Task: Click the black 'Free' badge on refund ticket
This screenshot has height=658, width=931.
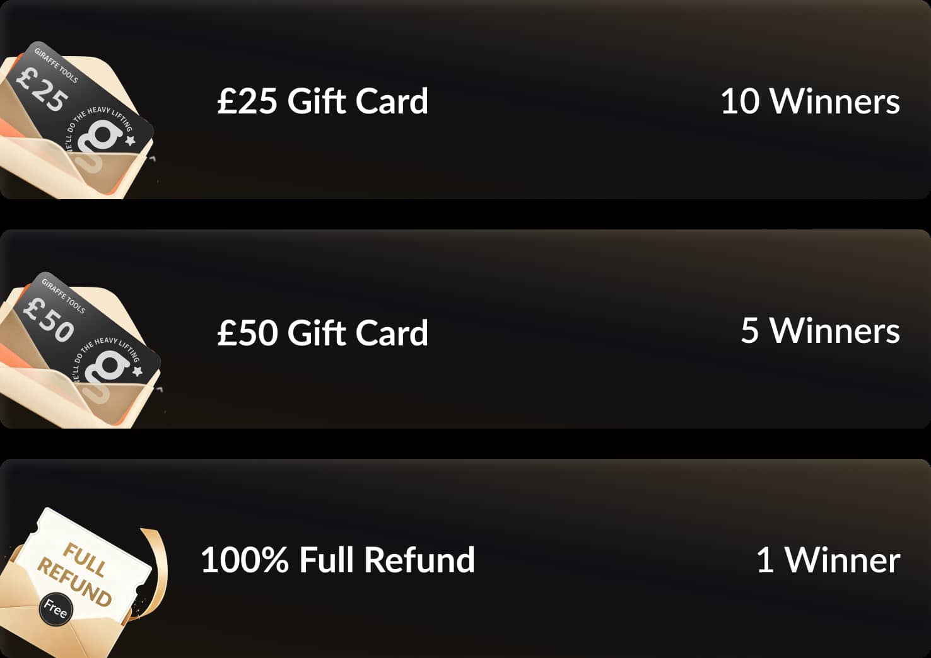Action: pyautogui.click(x=56, y=609)
